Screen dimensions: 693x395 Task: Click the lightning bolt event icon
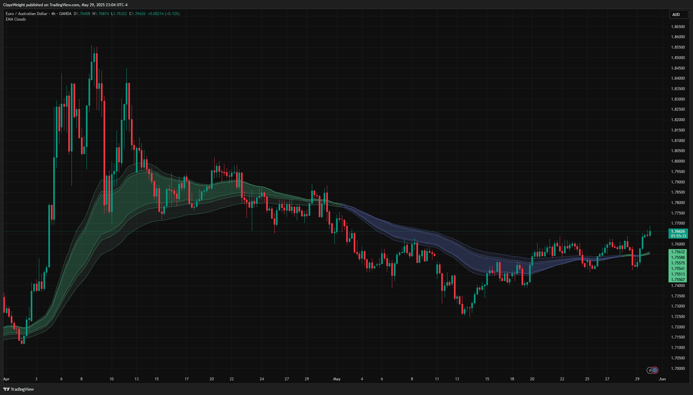coord(650,370)
